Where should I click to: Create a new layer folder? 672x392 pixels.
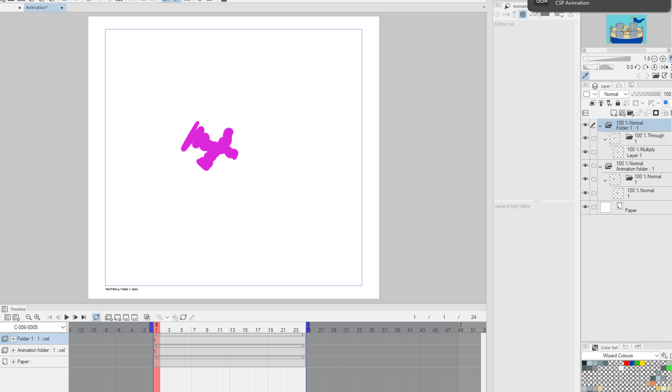pos(631,113)
